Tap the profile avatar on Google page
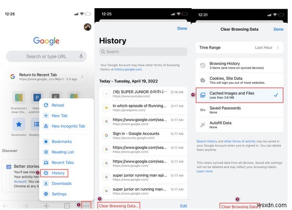292x210 pixels. click(x=87, y=27)
